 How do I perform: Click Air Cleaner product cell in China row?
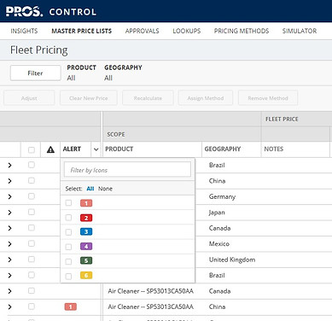pyautogui.click(x=151, y=306)
